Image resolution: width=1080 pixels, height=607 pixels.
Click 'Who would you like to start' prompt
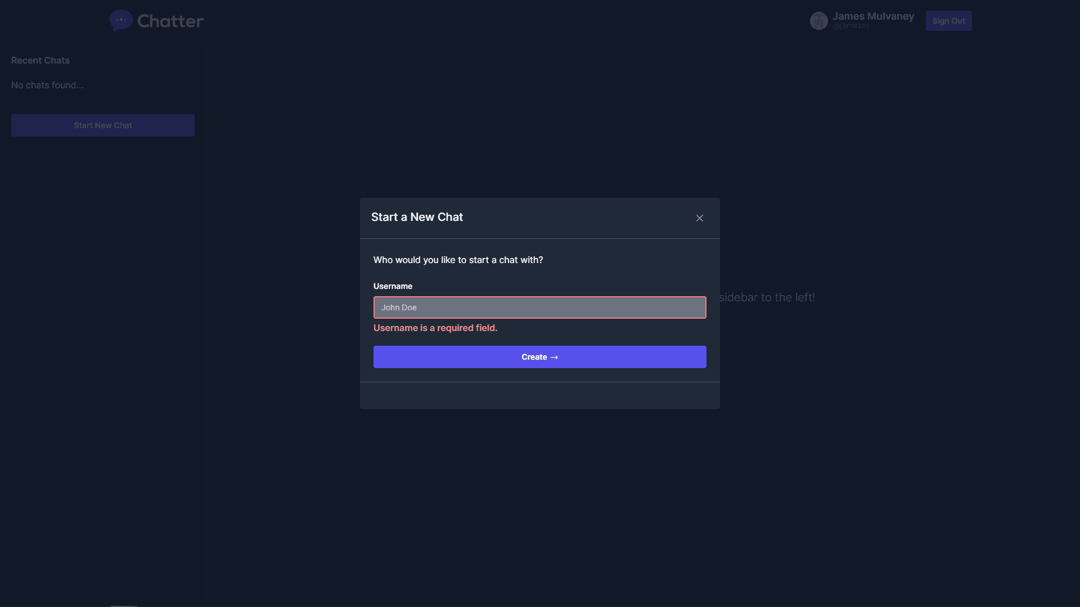pyautogui.click(x=458, y=260)
